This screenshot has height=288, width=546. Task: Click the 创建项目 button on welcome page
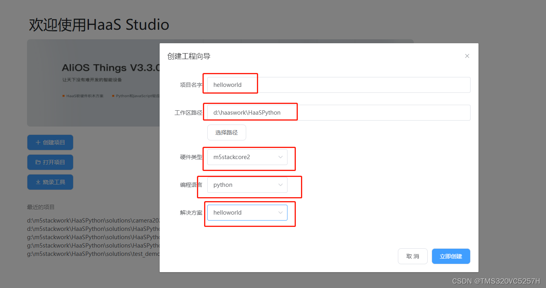click(x=50, y=142)
